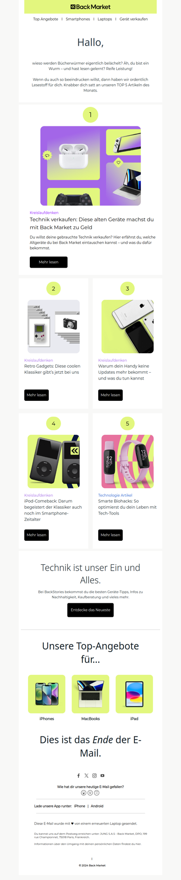Click the iPod-Comeback article image
The height and width of the screenshot is (880, 181).
(53, 461)
